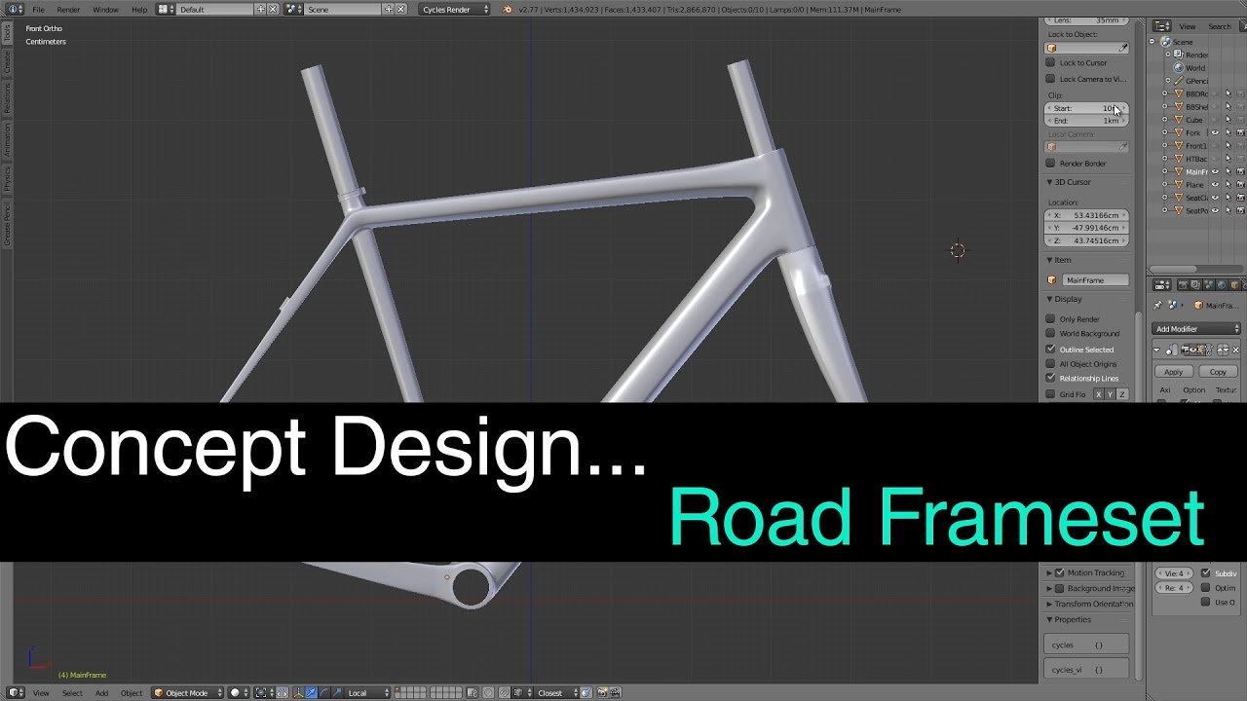Open the Select menu in 3D view

(72, 692)
